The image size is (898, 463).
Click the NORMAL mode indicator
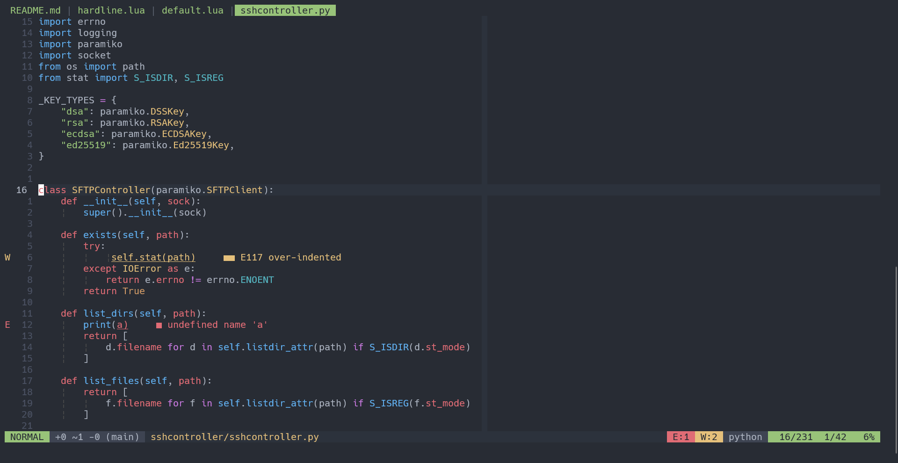[x=27, y=437]
